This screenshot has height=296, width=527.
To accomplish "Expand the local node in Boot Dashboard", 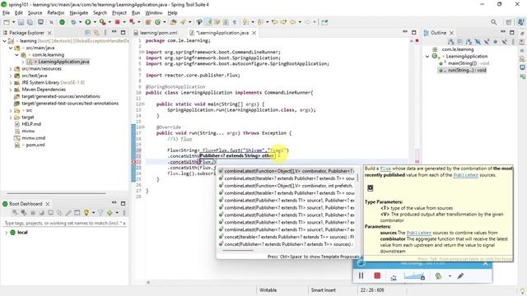I will click(6, 233).
